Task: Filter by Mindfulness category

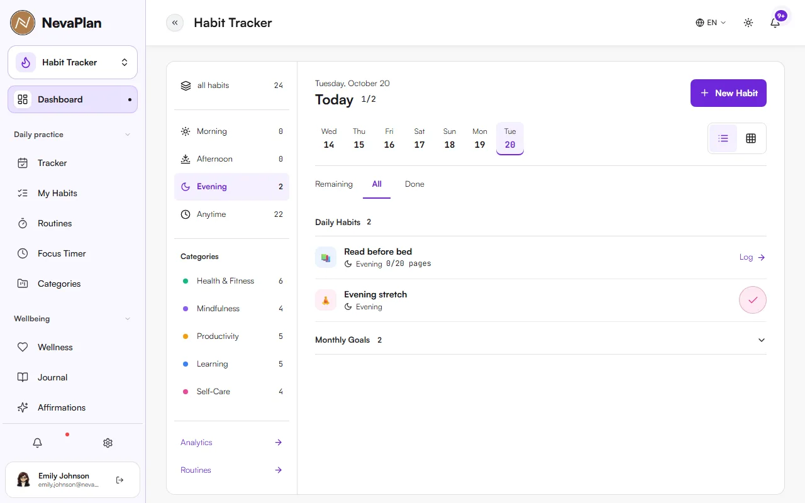Action: pos(231,309)
